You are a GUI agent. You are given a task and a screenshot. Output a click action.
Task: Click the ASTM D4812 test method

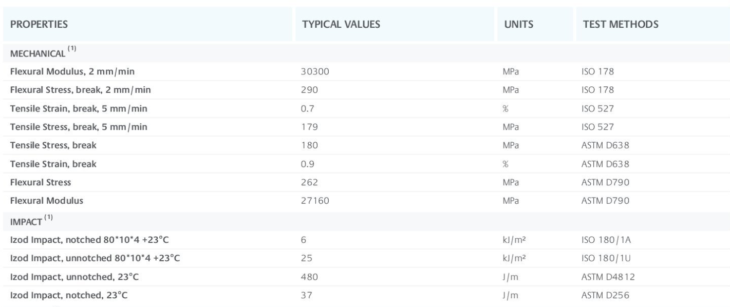pyautogui.click(x=604, y=277)
